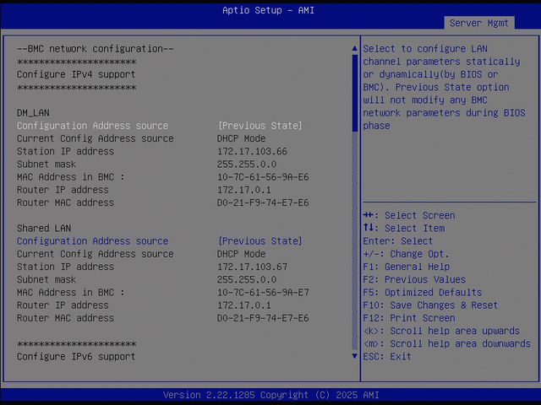
Task: Click Shared LAN Router IP address 172.17.0.1
Action: [x=244, y=305]
